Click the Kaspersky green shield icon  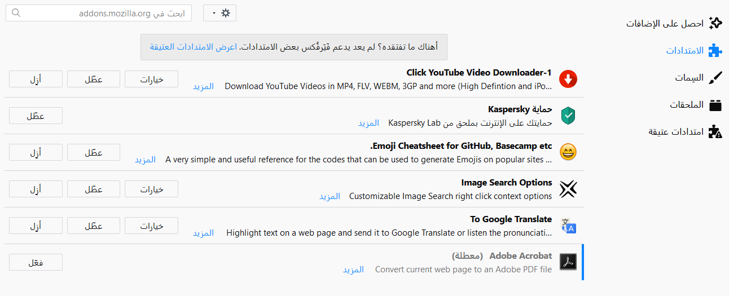pyautogui.click(x=568, y=116)
